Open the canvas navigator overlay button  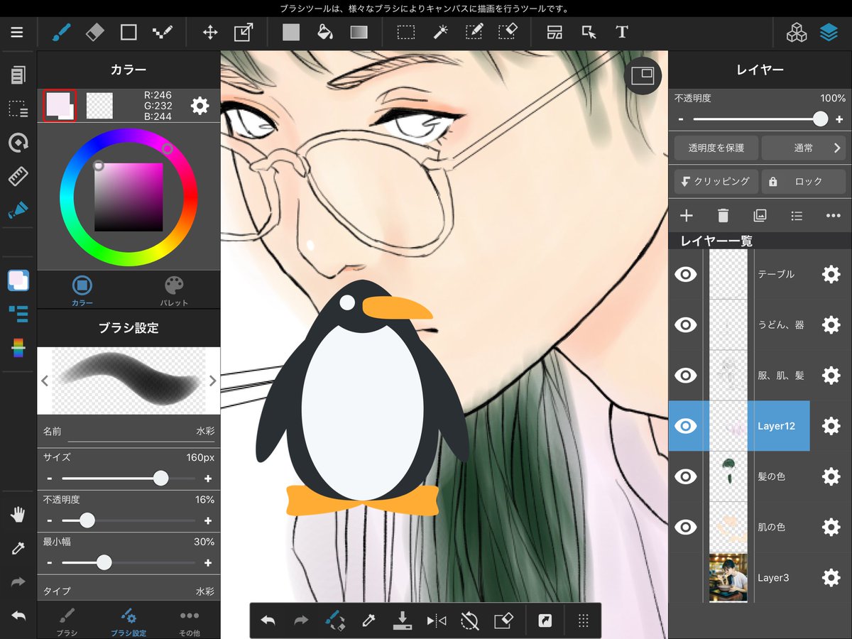[x=643, y=75]
